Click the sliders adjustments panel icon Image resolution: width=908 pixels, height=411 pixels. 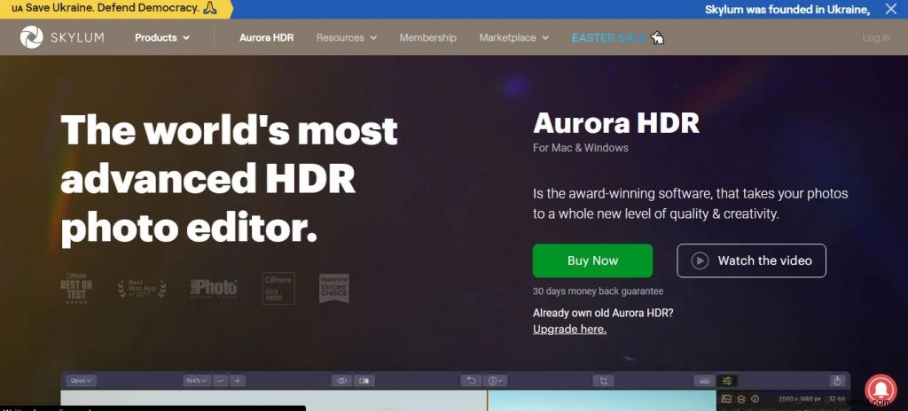[x=727, y=380]
